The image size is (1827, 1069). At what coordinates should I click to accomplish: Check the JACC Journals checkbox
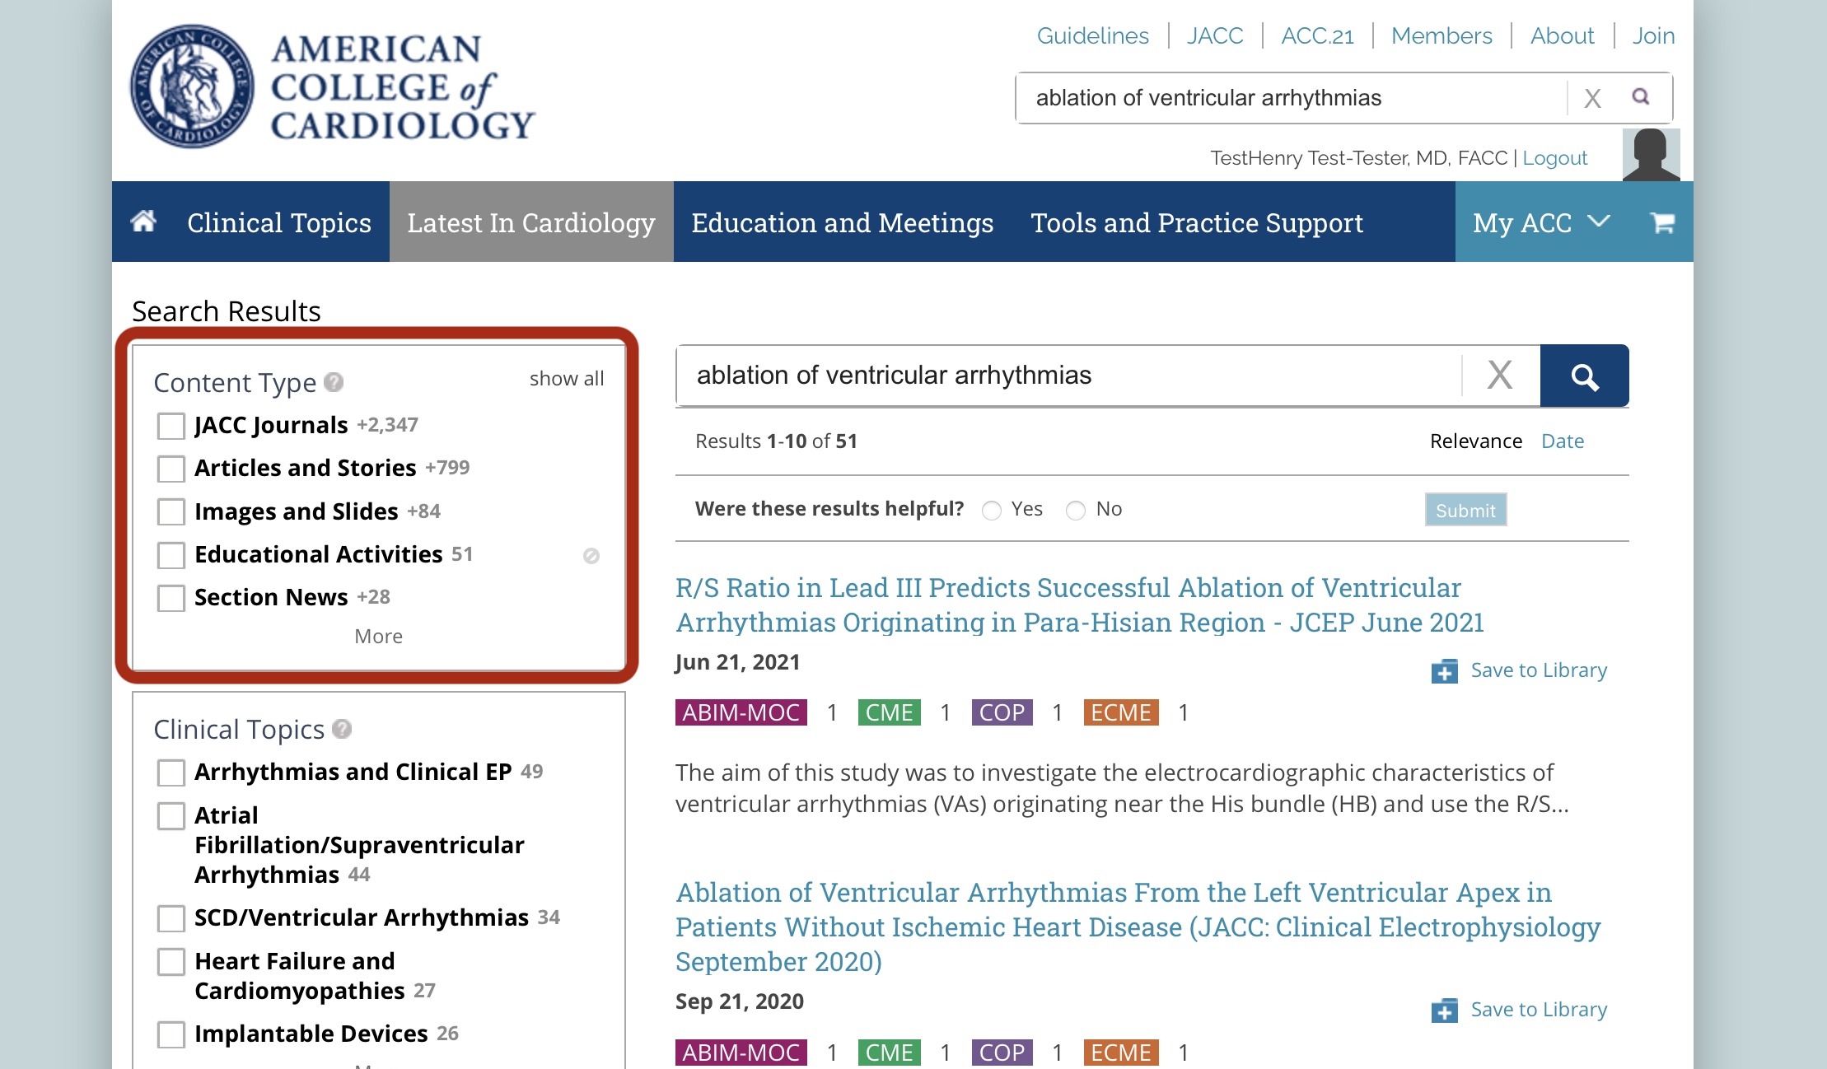pyautogui.click(x=171, y=426)
